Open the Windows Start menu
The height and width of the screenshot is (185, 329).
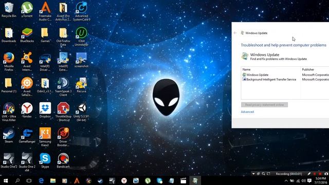point(6,180)
